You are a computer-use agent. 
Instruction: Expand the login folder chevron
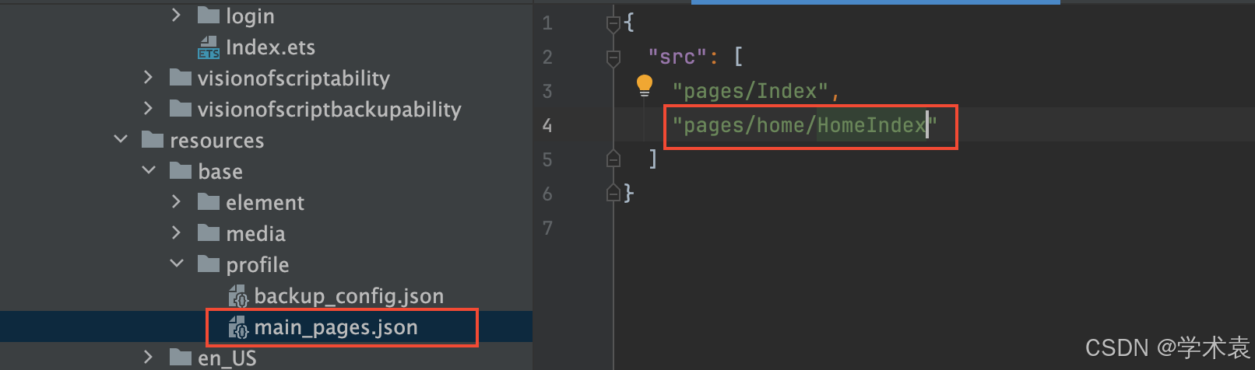click(x=176, y=15)
